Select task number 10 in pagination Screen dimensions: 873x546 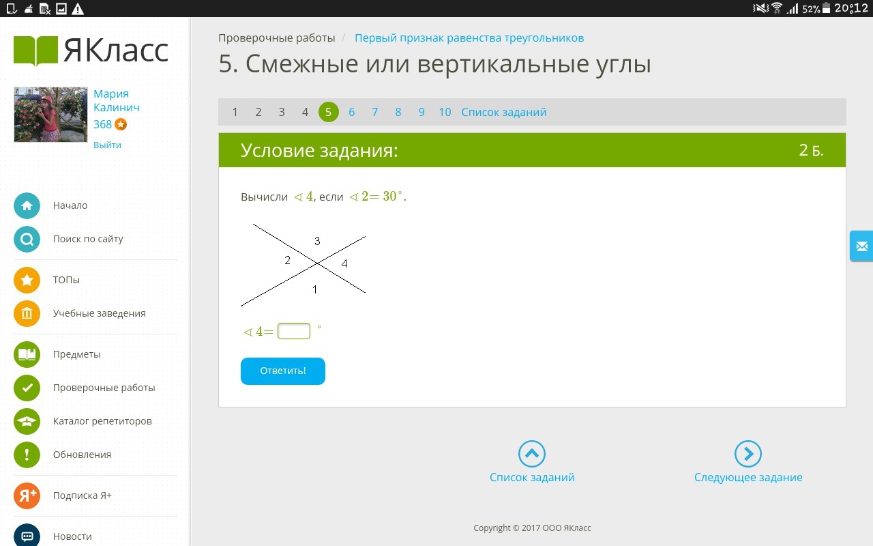coord(445,112)
